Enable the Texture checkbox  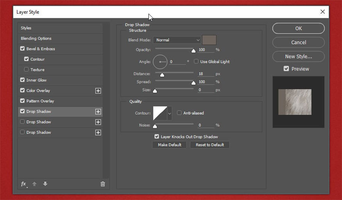tap(27, 70)
